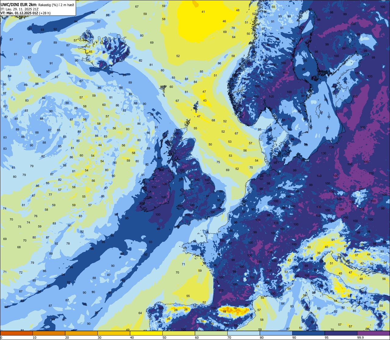Click the legend scale label '60'
The height and width of the screenshot is (340, 390).
coord(197,338)
